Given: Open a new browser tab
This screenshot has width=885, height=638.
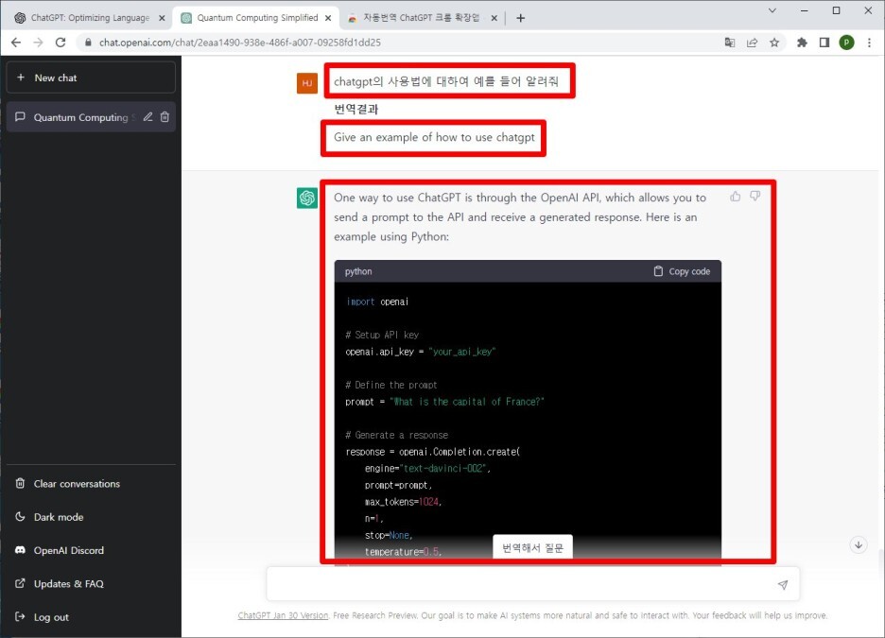Looking at the screenshot, I should click(x=520, y=18).
